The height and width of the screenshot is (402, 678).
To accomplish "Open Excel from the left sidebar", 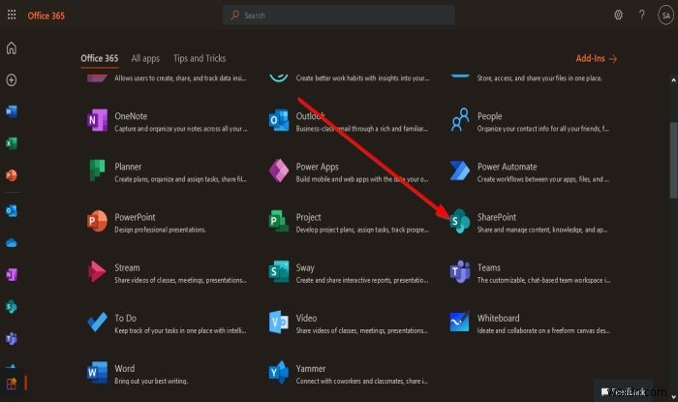I will (12, 143).
